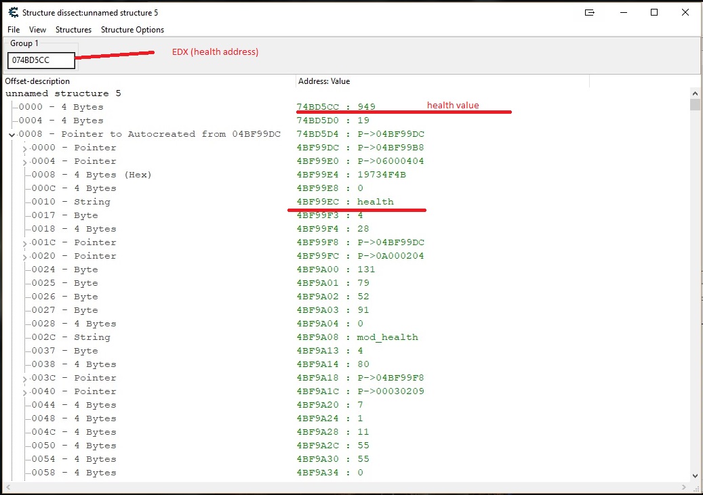The width and height of the screenshot is (703, 495).
Task: Click the Cheat Engine title bar icon
Action: pos(12,12)
